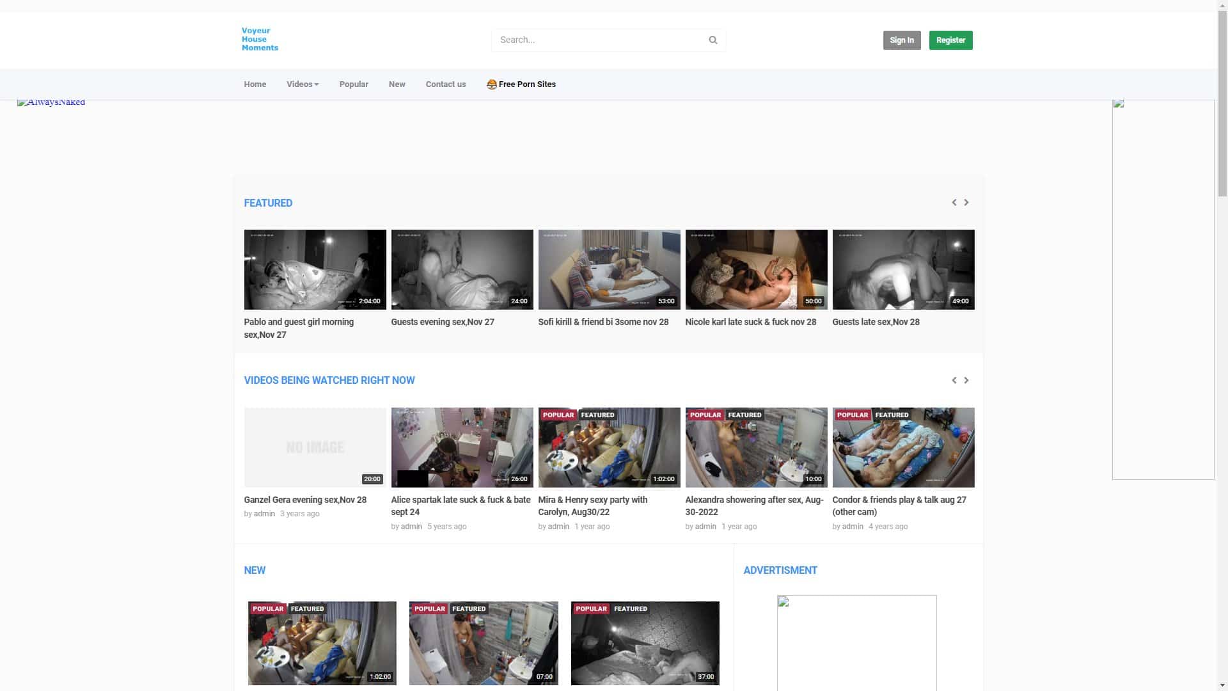Click the Free Porn Sites hamburger icon
Viewport: 1228px width, 691px height.
pos(491,84)
